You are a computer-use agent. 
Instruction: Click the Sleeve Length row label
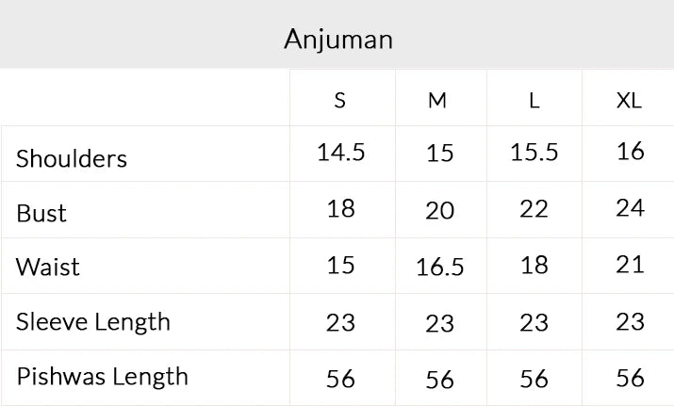[93, 321]
